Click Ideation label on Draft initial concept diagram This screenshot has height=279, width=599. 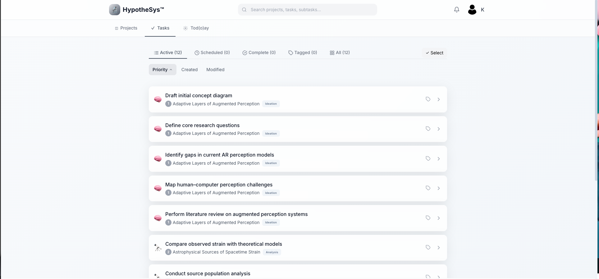[x=271, y=104]
